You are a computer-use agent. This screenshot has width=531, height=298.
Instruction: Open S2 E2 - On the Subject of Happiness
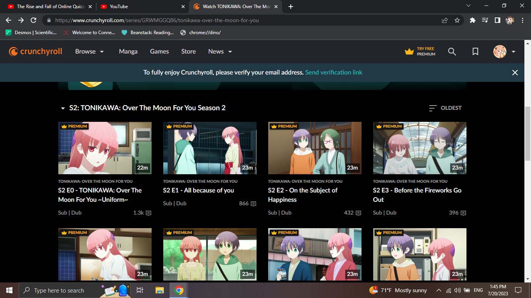tap(303, 195)
